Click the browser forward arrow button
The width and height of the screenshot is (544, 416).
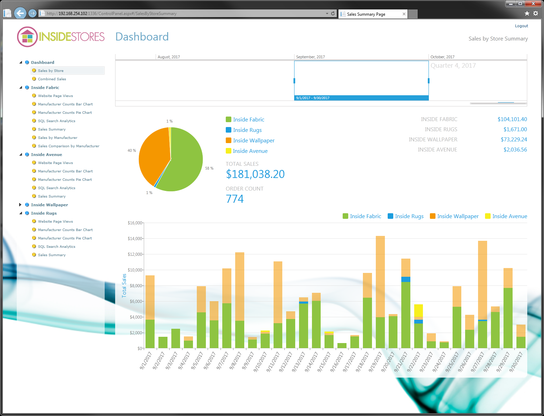(x=32, y=13)
